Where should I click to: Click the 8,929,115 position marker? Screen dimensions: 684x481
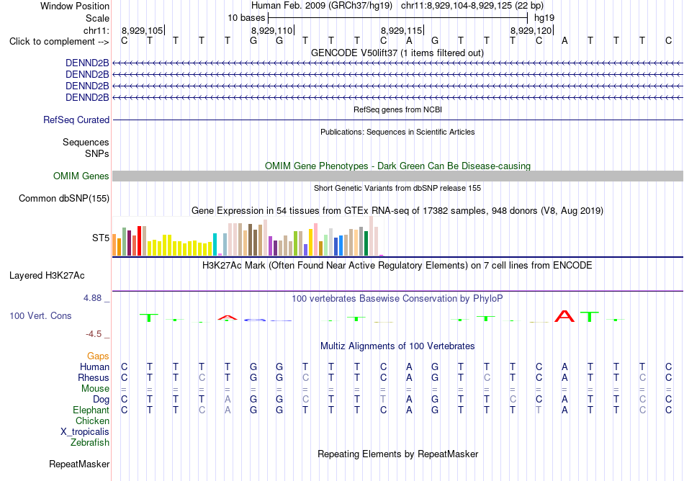tap(401, 30)
